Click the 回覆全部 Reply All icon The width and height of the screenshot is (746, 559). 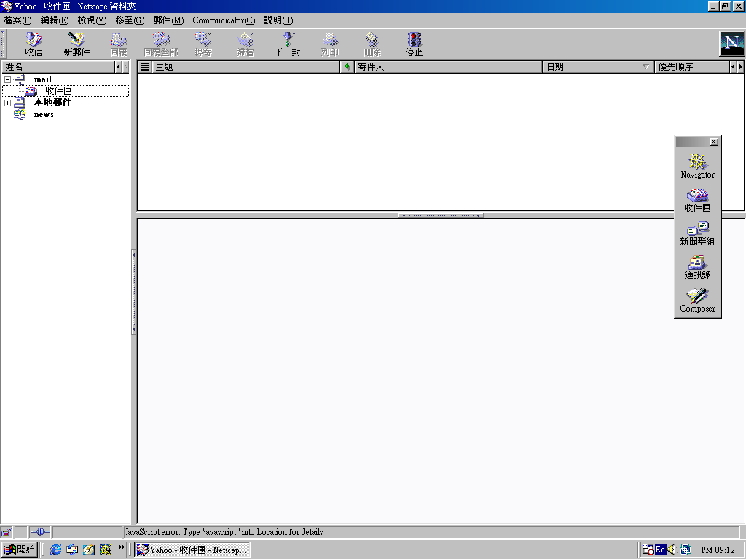(x=161, y=44)
